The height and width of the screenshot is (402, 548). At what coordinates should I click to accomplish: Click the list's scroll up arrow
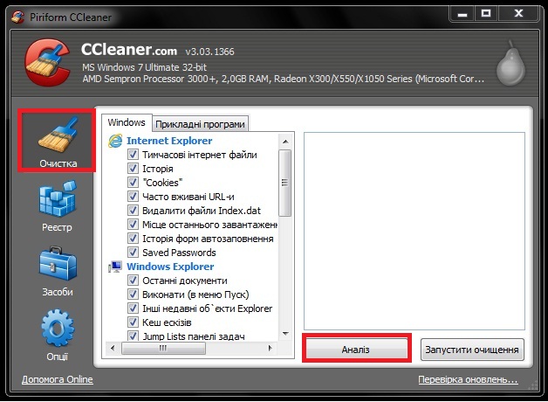click(285, 142)
